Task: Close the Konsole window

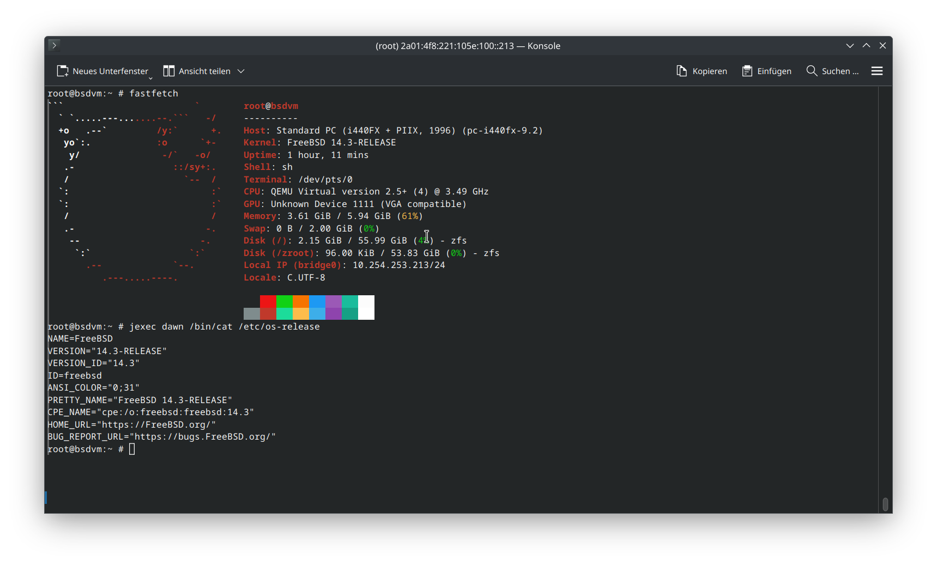Action: pyautogui.click(x=882, y=46)
